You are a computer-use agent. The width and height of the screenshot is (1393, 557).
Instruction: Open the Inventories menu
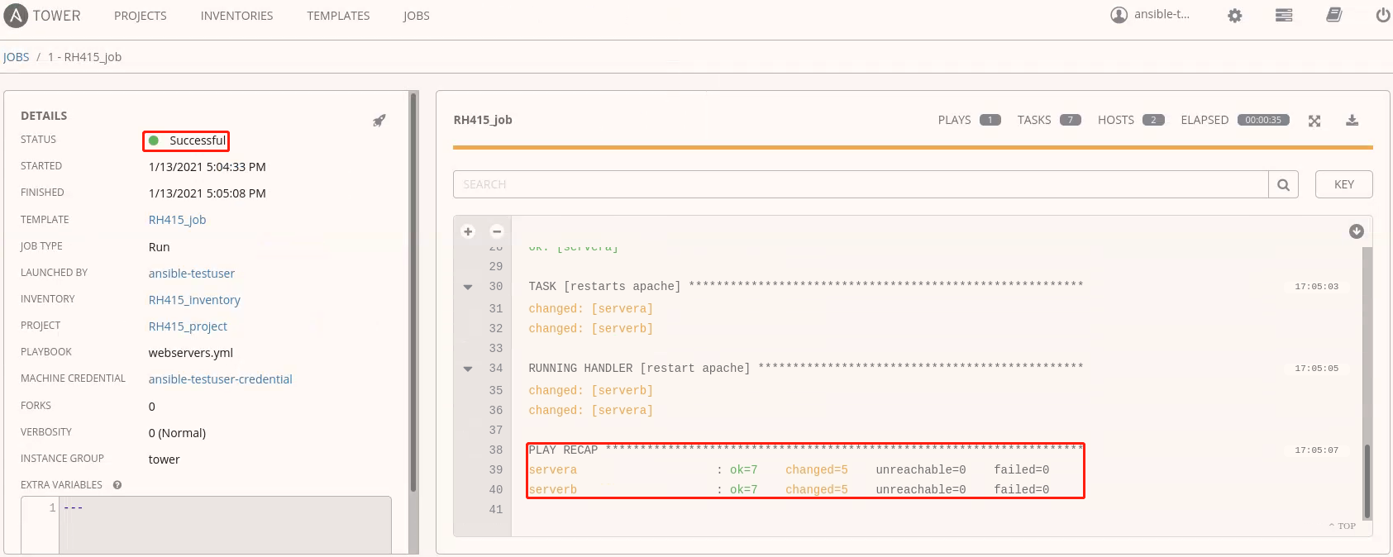click(x=236, y=16)
